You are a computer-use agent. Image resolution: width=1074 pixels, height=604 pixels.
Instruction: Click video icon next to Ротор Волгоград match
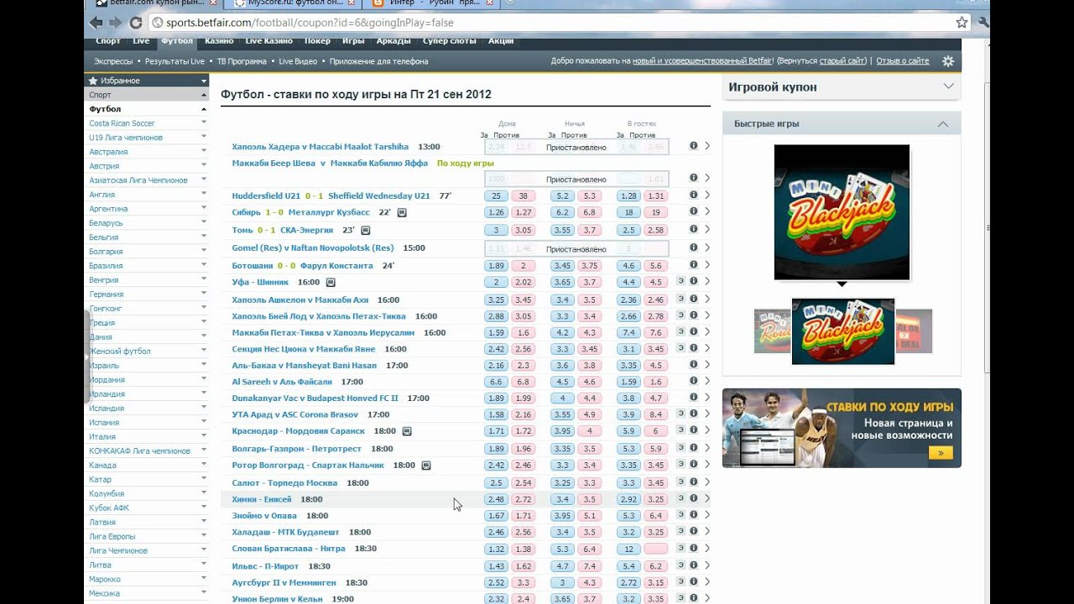tap(426, 466)
